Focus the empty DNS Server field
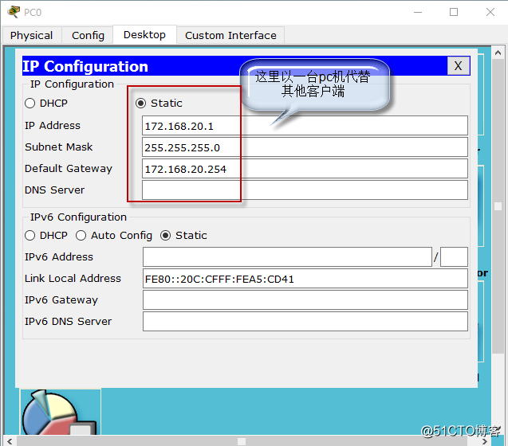This screenshot has height=446, width=508. (305, 190)
